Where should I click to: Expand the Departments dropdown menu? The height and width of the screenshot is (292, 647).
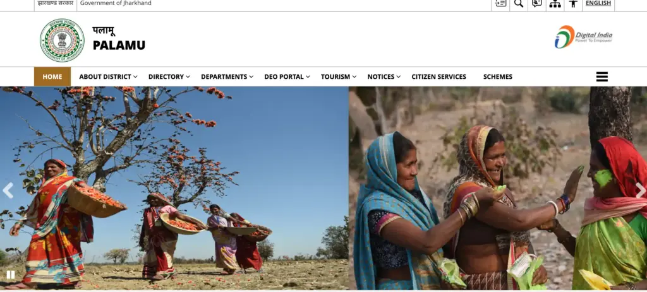pos(227,76)
